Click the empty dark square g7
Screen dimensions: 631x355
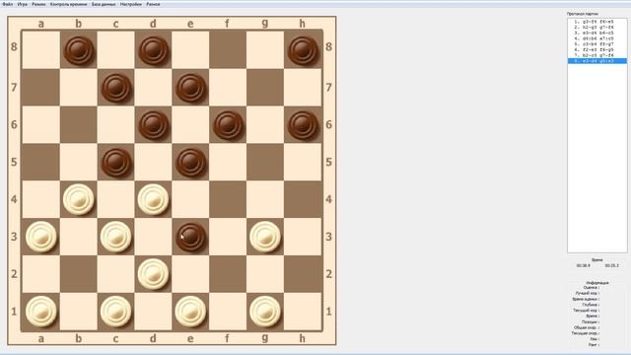point(265,88)
